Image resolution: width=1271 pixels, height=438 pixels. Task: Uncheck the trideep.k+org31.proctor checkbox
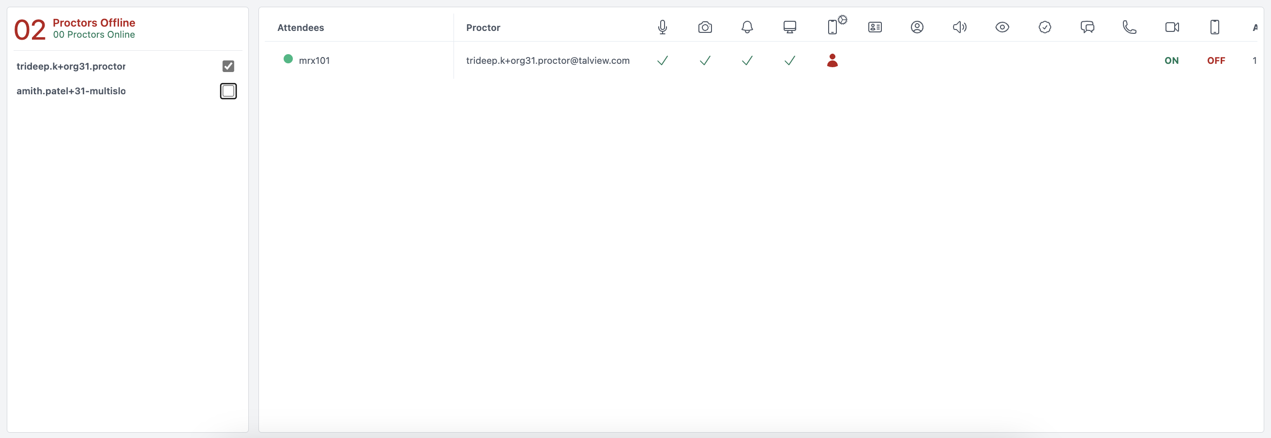[228, 66]
